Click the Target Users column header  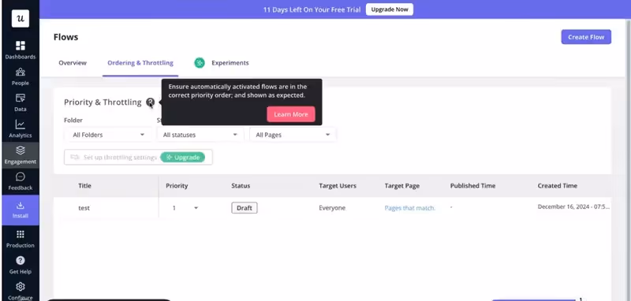(x=338, y=186)
